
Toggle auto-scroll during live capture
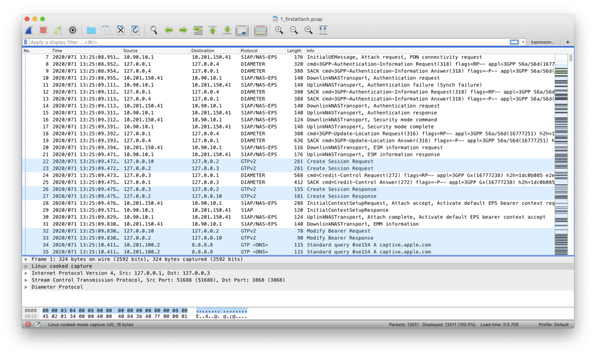[242, 30]
